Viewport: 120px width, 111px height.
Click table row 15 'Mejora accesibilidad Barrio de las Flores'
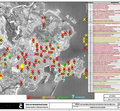pyautogui.click(x=104, y=28)
